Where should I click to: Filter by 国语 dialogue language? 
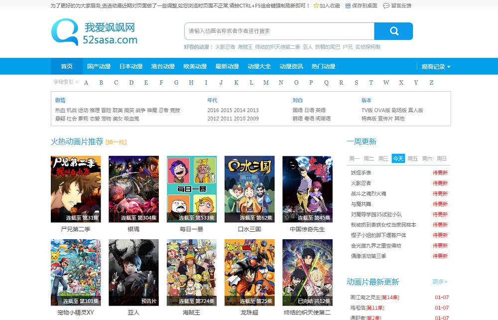pyautogui.click(x=298, y=110)
